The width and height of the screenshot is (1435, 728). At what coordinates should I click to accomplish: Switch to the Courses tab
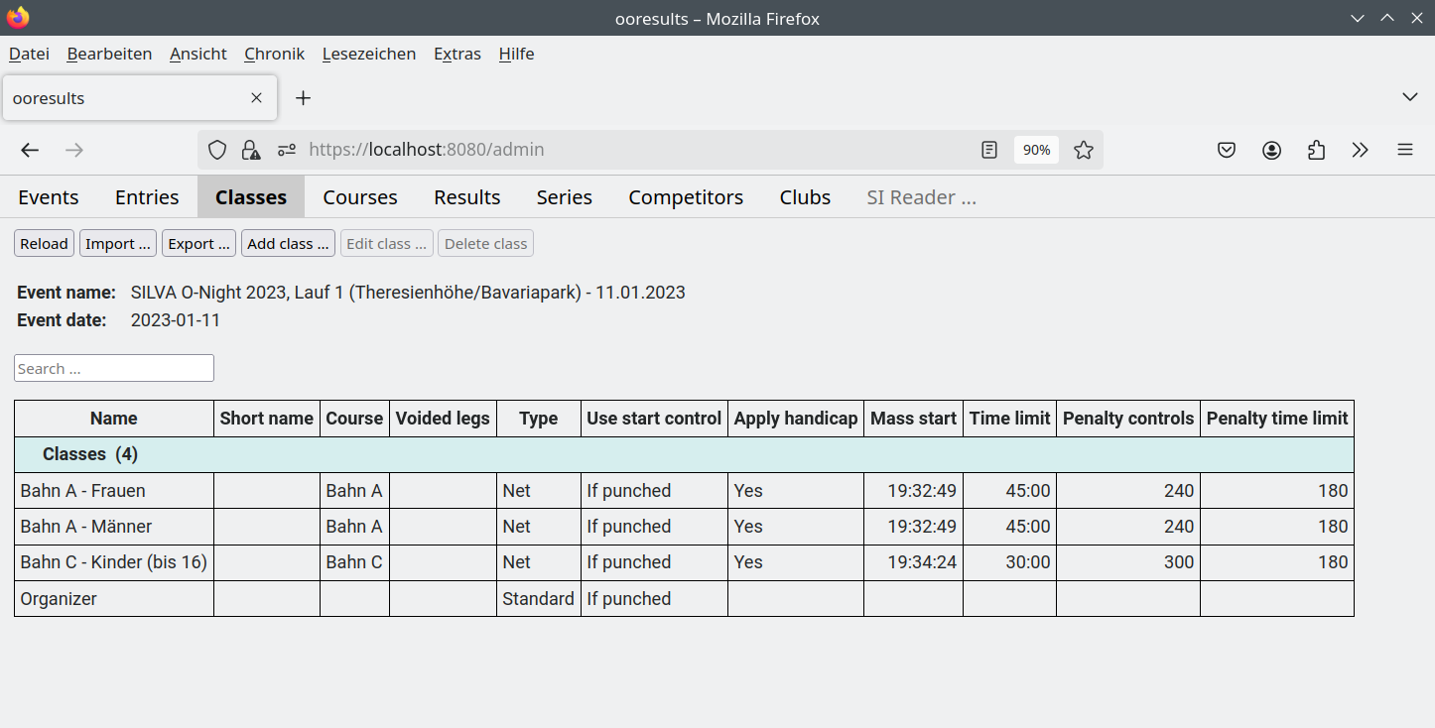[x=360, y=197]
